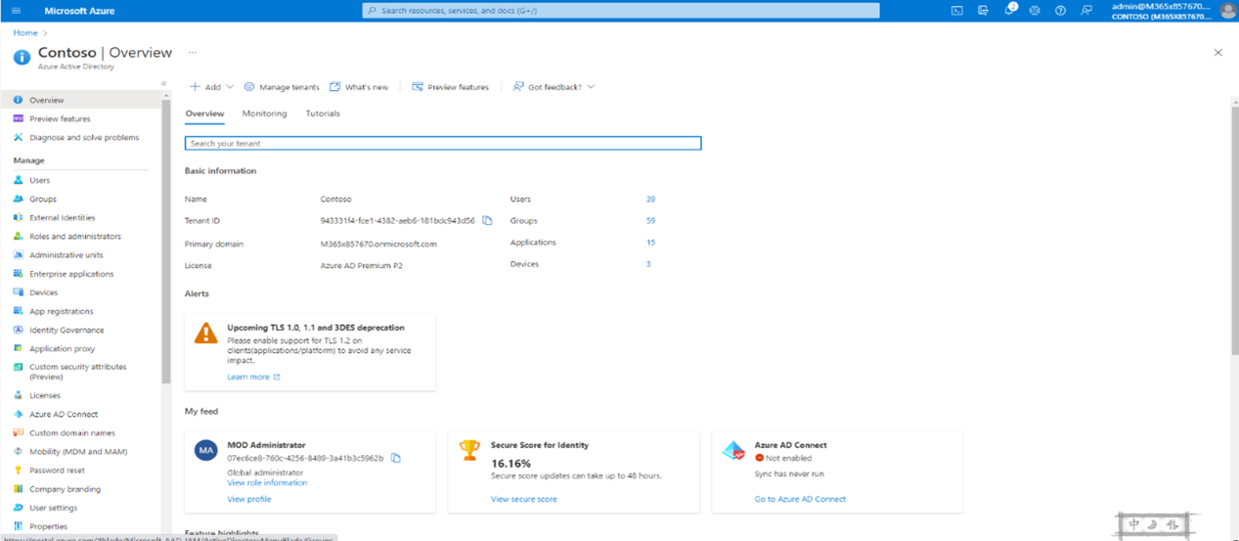1239x541 pixels.
Task: Click the MA avatar in My feed
Action: pyautogui.click(x=205, y=450)
